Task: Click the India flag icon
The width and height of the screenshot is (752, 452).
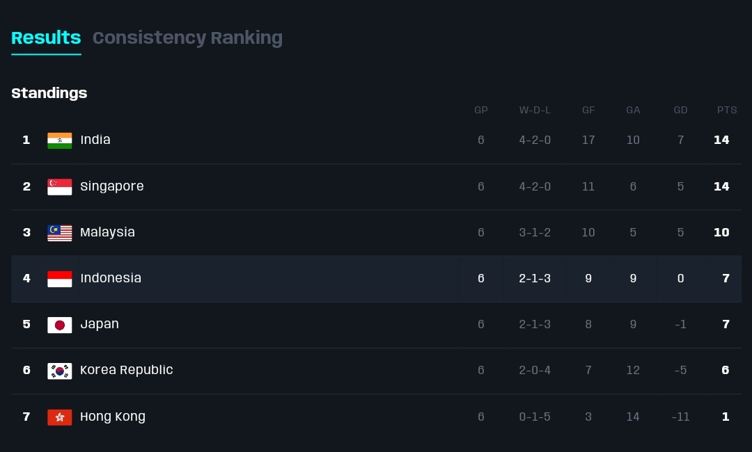Action: [59, 140]
